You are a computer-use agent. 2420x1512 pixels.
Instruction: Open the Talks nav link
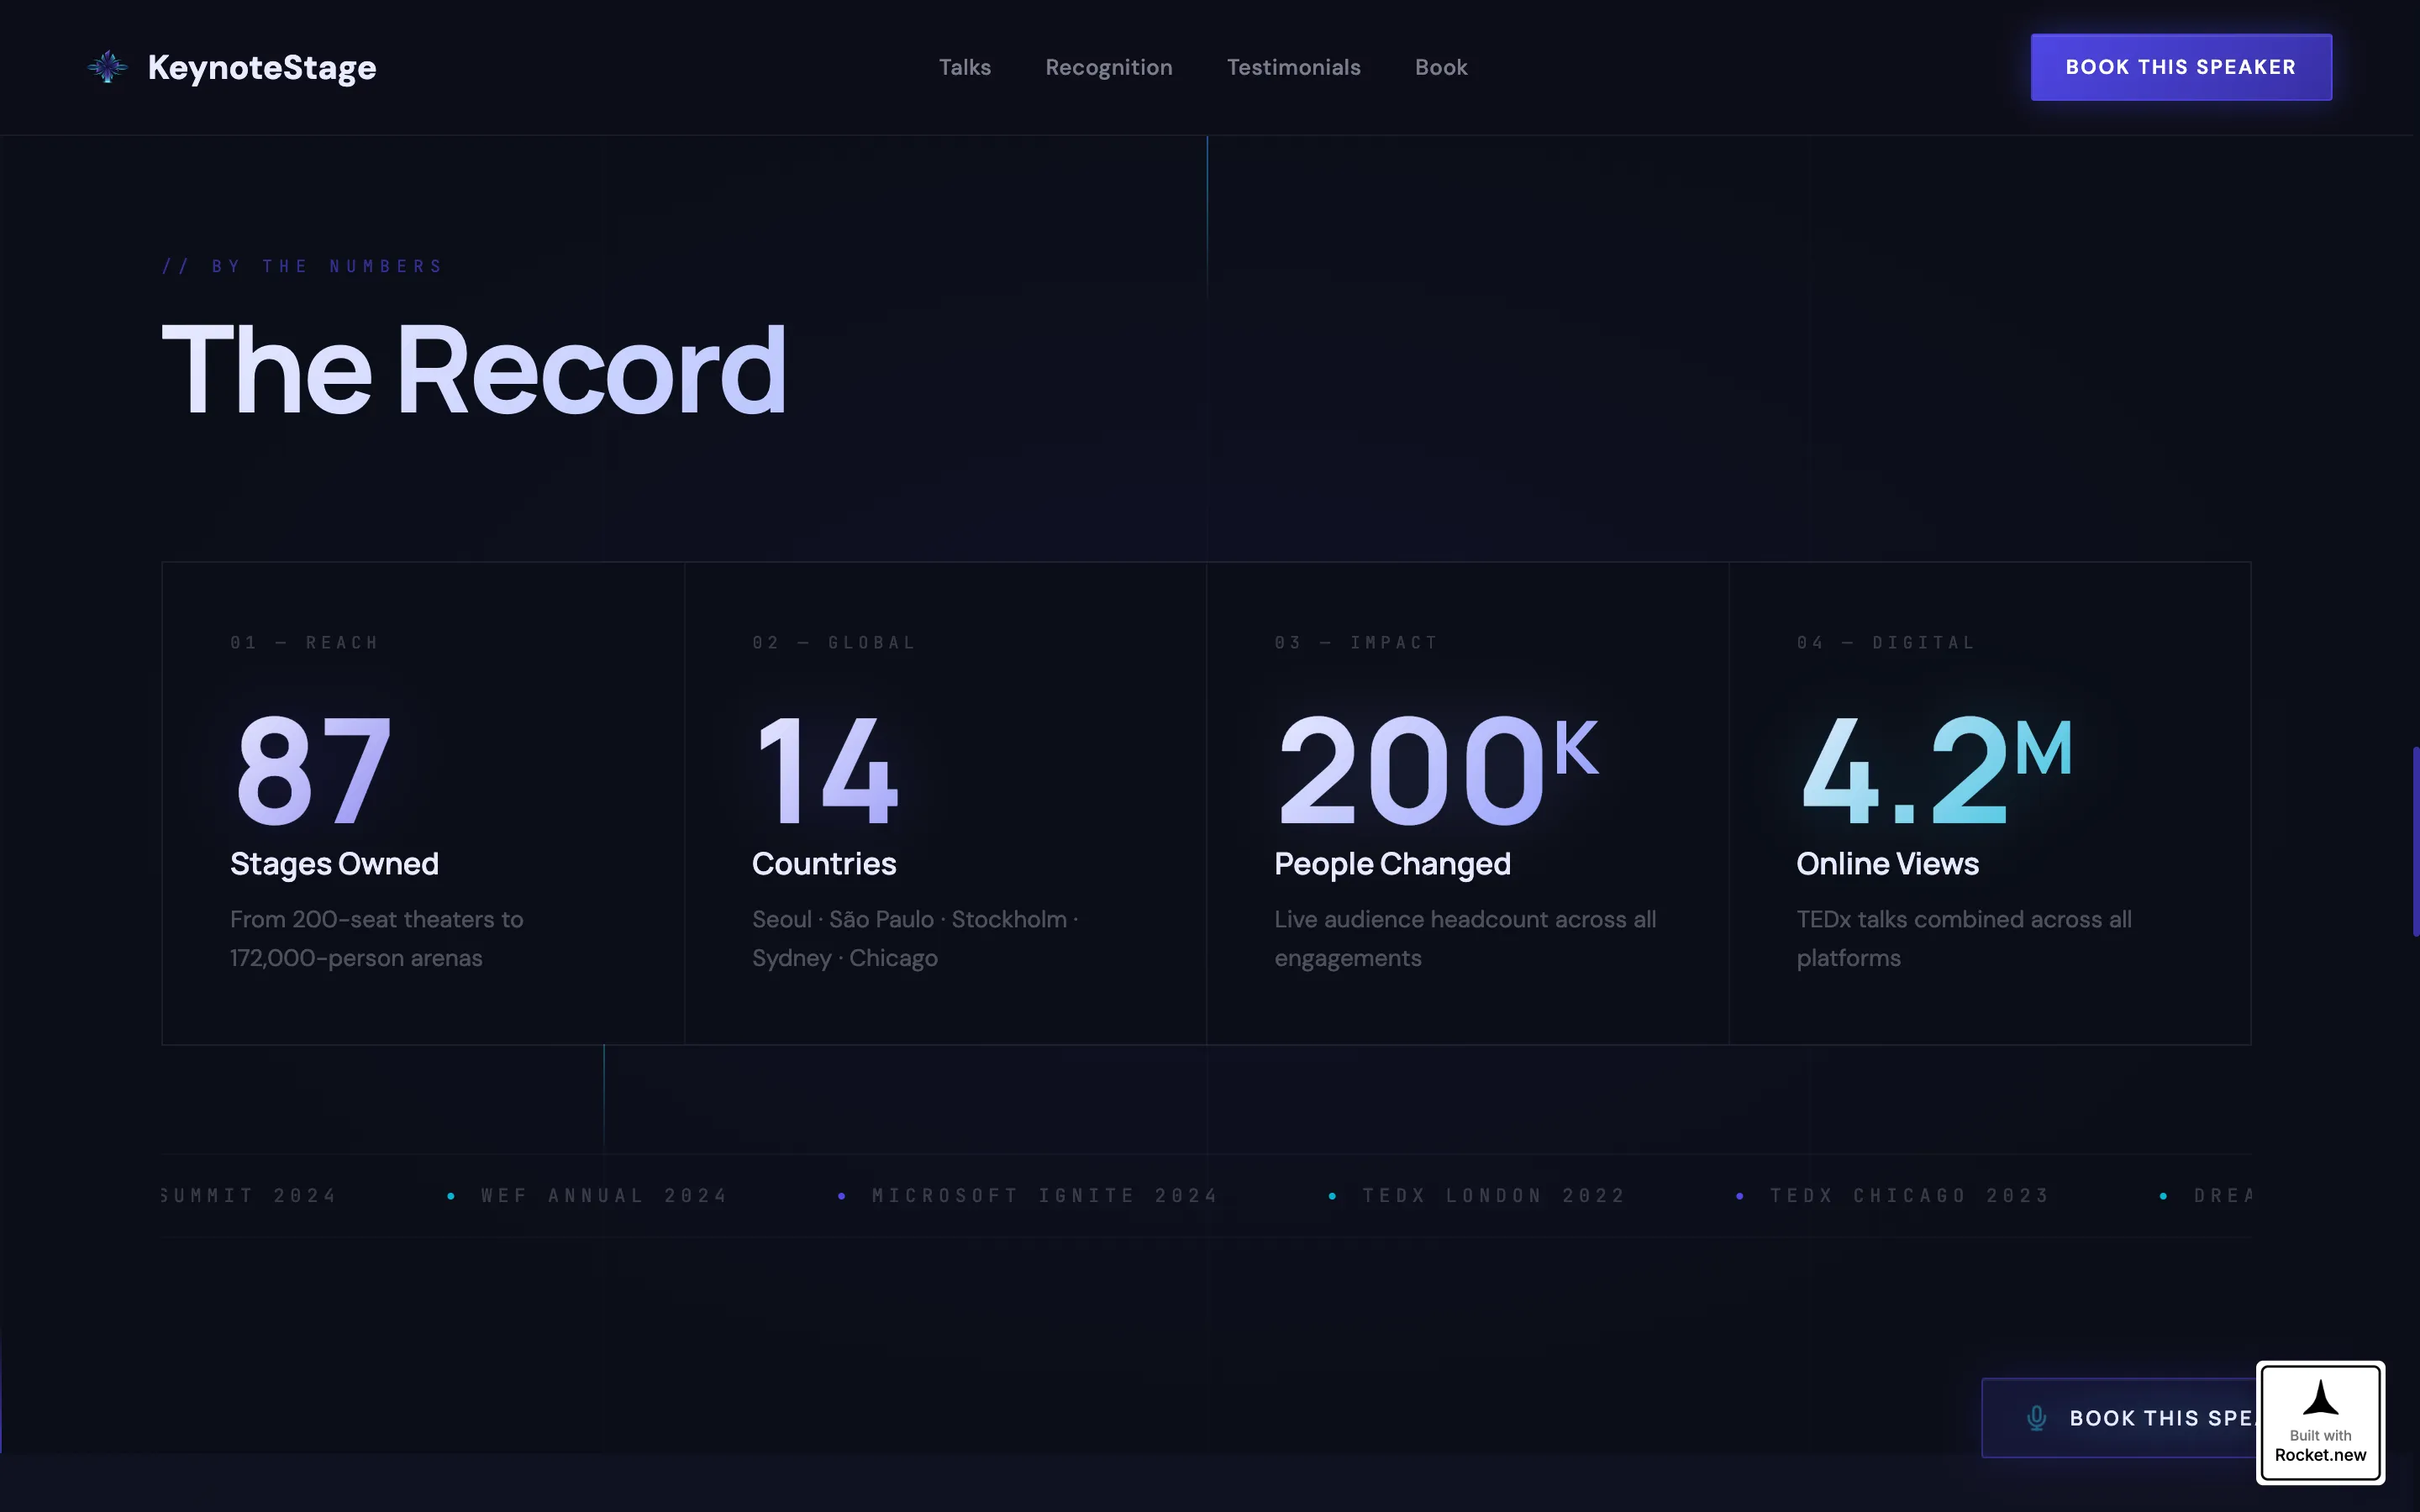coord(964,67)
